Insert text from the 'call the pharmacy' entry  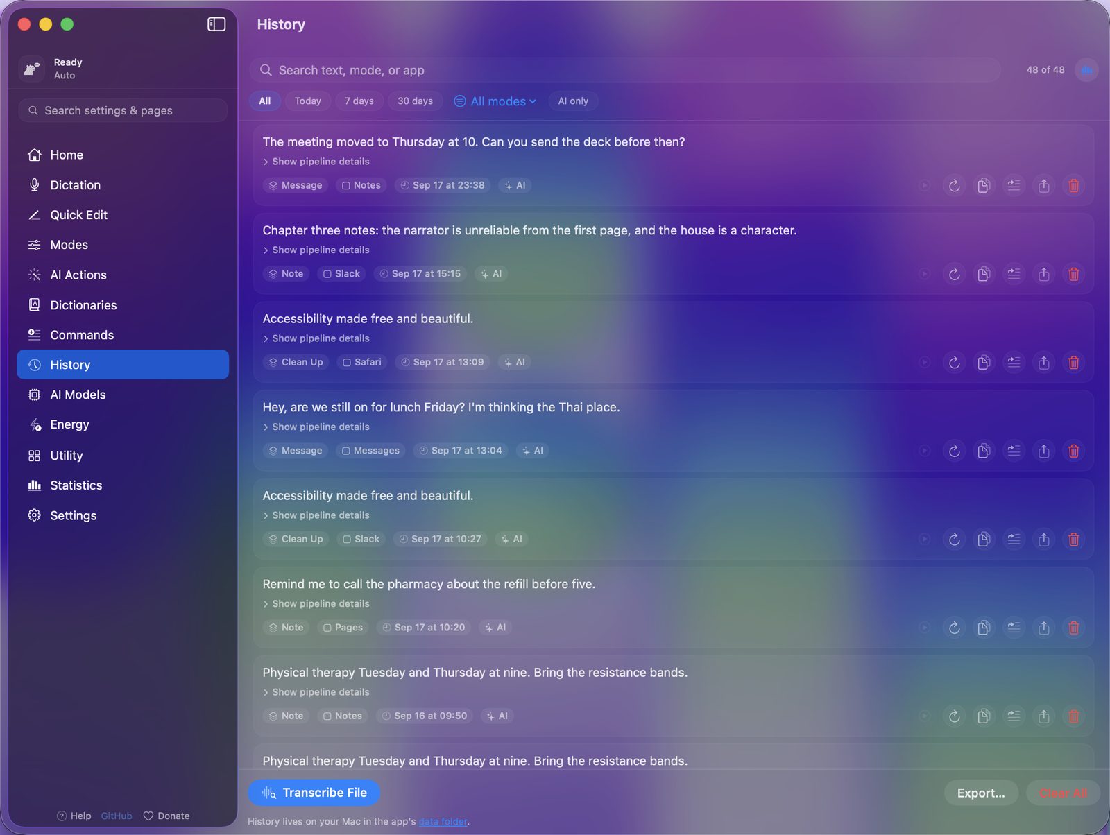point(1014,628)
